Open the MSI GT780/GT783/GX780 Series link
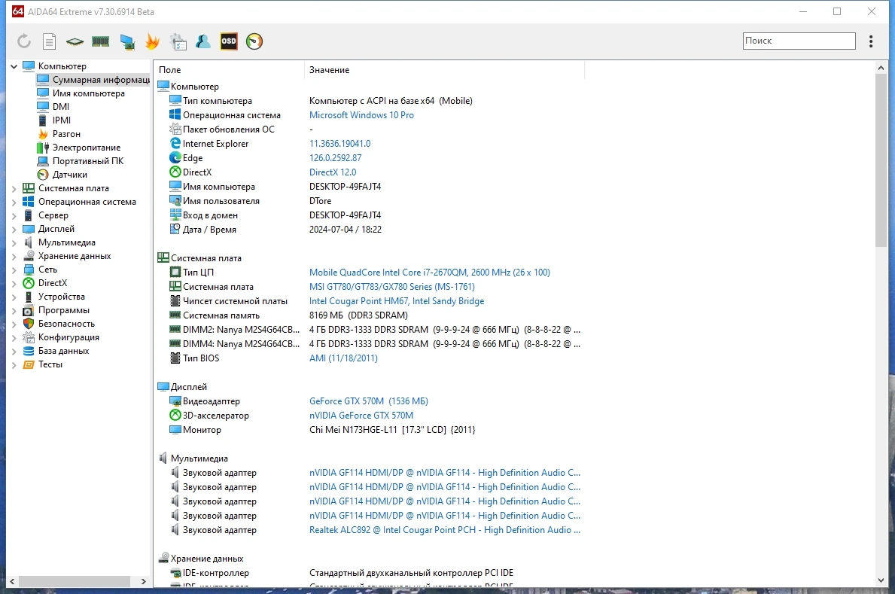The width and height of the screenshot is (895, 594). click(392, 287)
